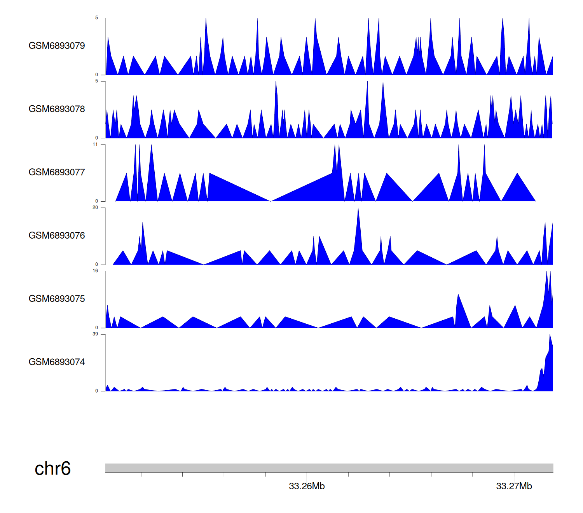583x513 pixels.
Task: Select the GSM6893074 track label
Action: pyautogui.click(x=57, y=362)
